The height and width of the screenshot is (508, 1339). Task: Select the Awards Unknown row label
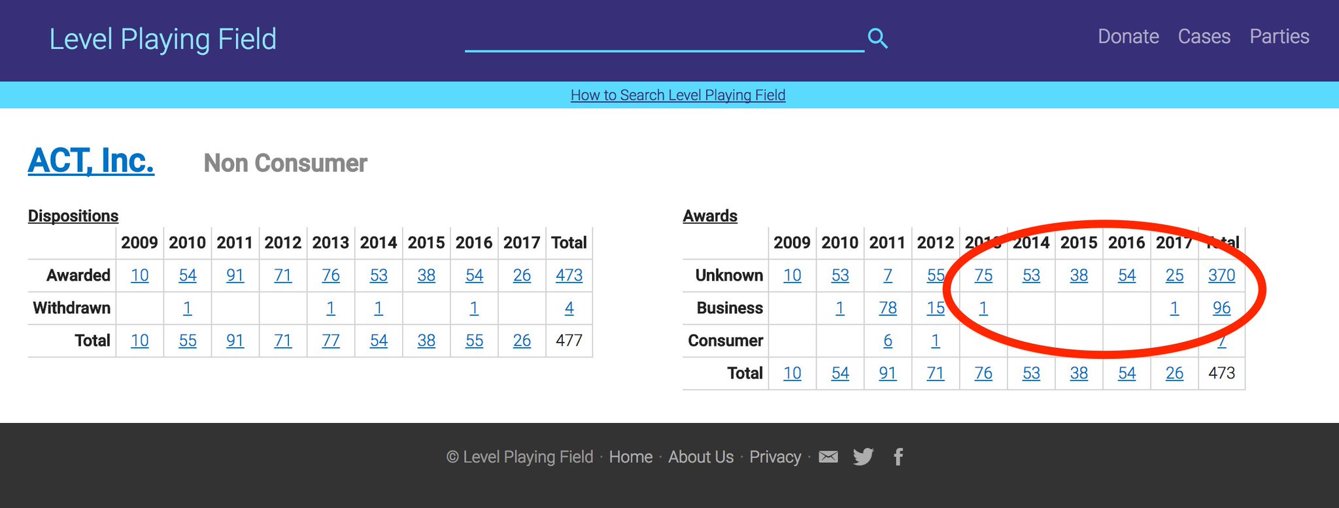pyautogui.click(x=729, y=275)
